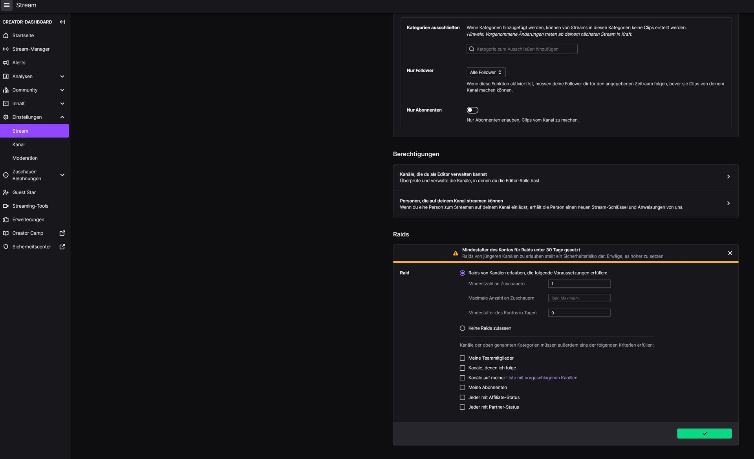Click the hamburger menu icon

click(x=7, y=5)
